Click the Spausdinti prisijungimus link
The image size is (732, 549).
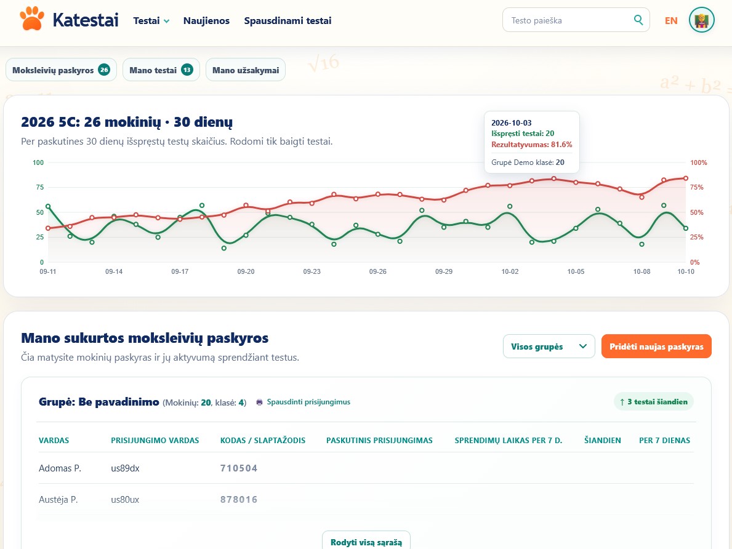pyautogui.click(x=308, y=402)
